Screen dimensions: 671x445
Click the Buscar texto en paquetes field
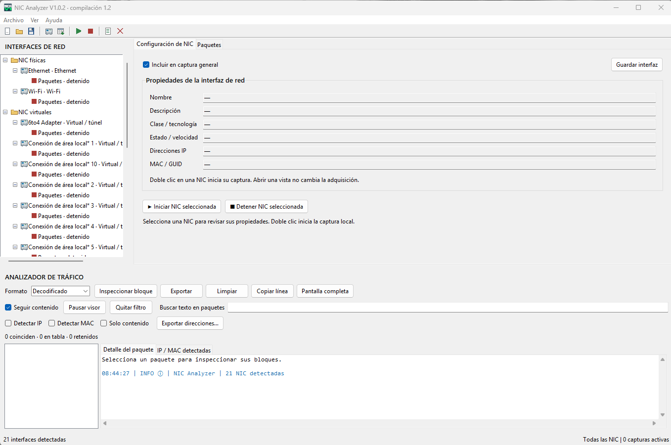[x=447, y=308]
